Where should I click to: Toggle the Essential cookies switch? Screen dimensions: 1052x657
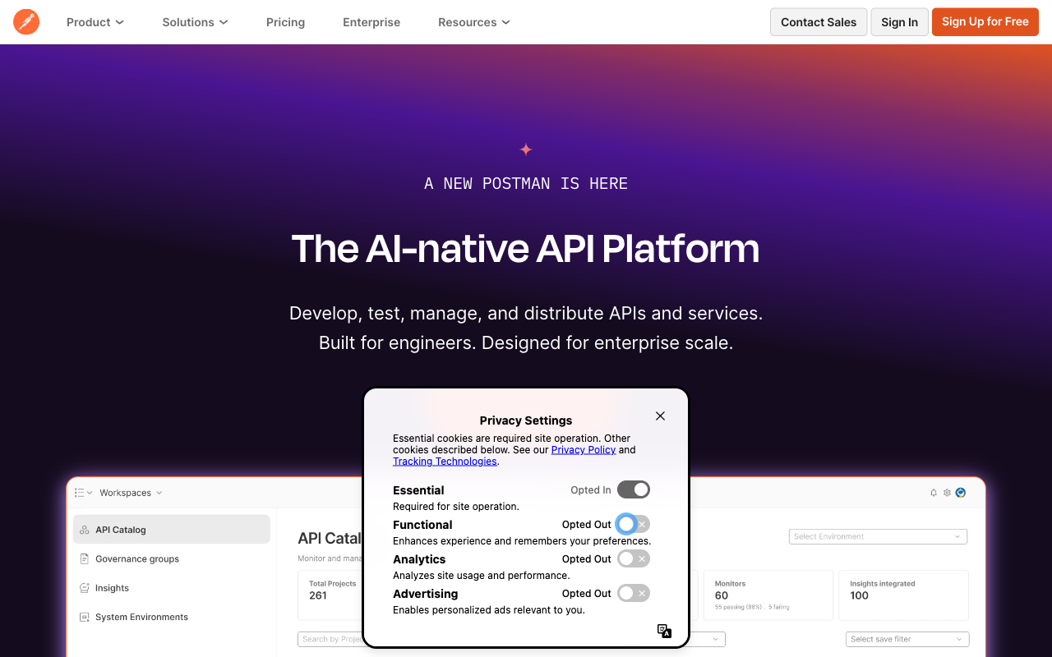pyautogui.click(x=634, y=489)
